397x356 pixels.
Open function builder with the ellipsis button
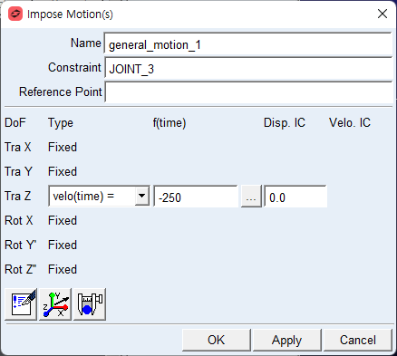[x=251, y=197]
